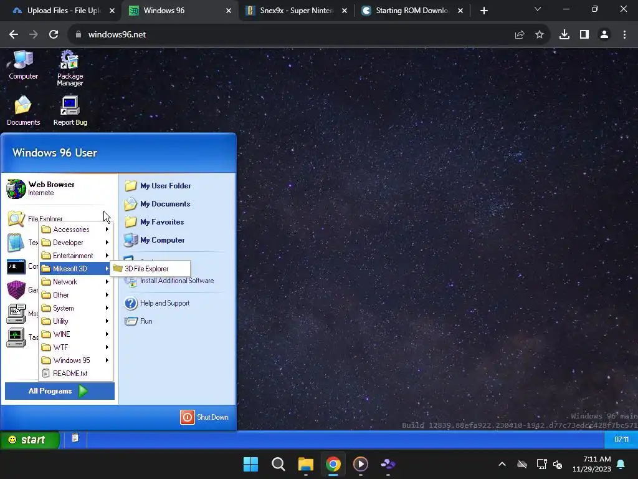The height and width of the screenshot is (479, 638).
Task: Click the purple cube game icon
Action: [16, 290]
